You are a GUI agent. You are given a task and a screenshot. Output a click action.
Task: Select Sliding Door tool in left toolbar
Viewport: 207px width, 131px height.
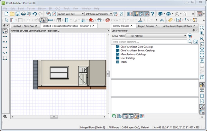5,42
